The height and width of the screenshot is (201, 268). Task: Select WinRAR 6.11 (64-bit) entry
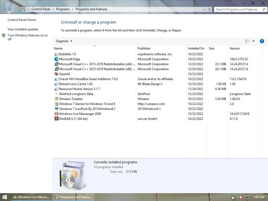[73, 119]
